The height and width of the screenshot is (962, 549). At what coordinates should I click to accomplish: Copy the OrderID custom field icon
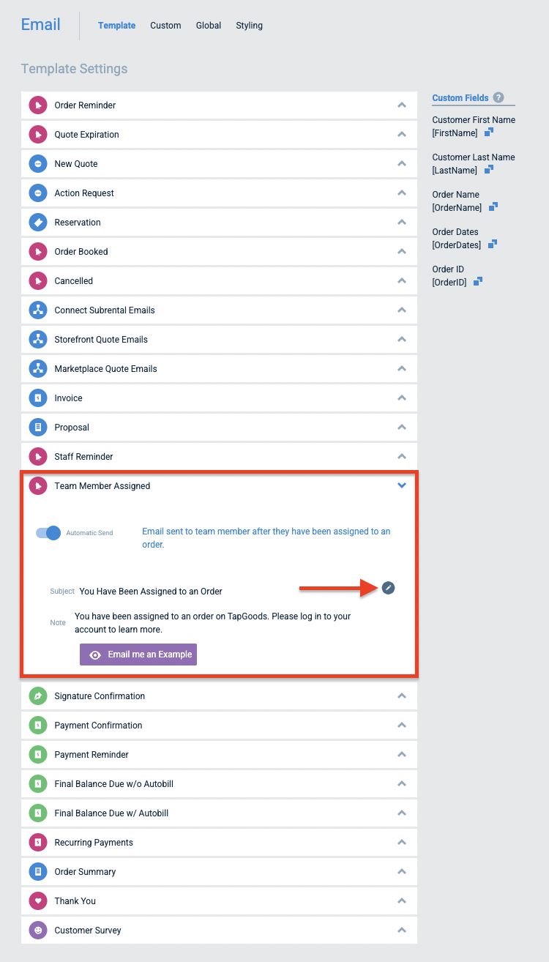[x=478, y=281]
